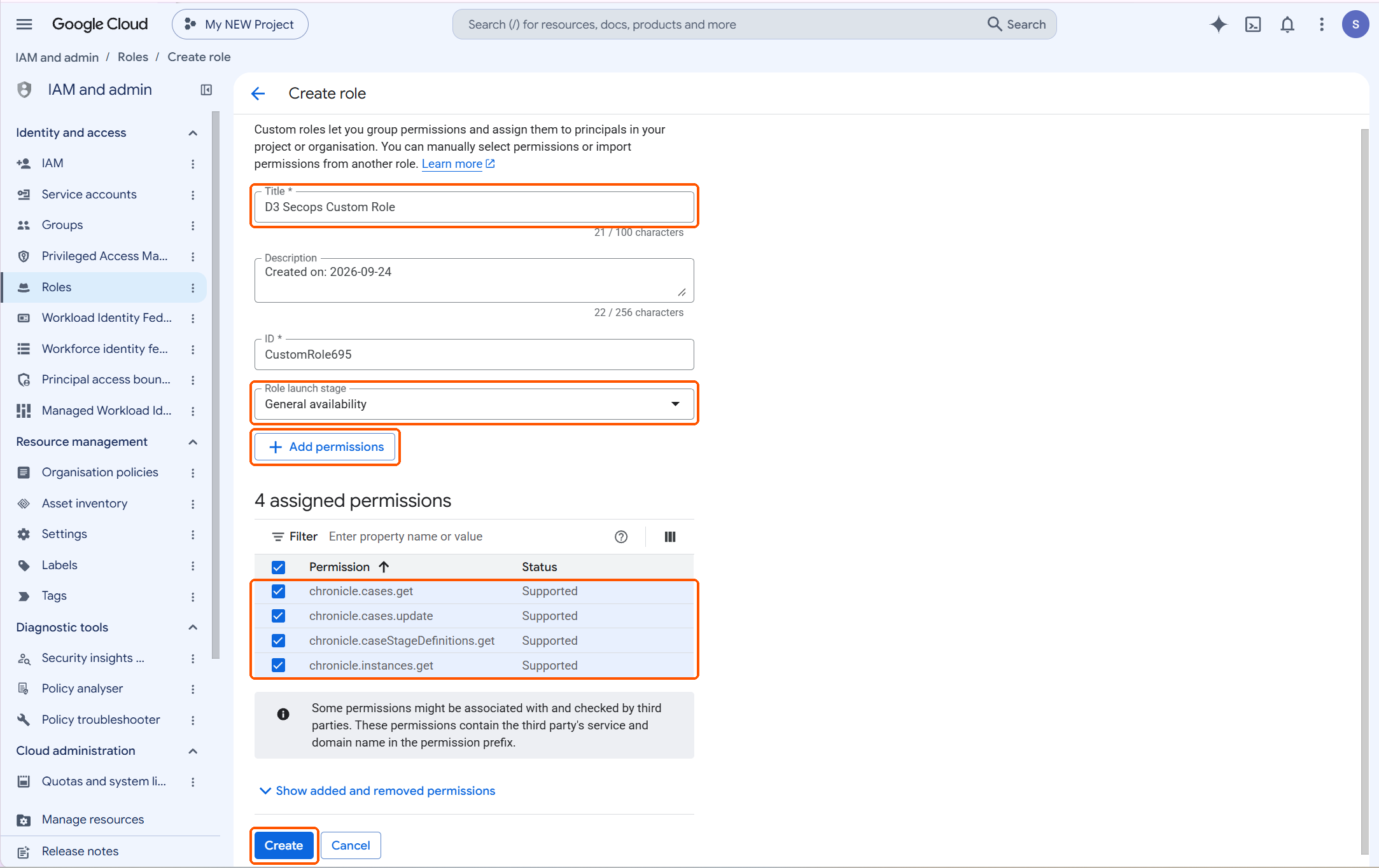This screenshot has height=868, width=1379.
Task: Focus the permissions Filter input
Action: (467, 537)
